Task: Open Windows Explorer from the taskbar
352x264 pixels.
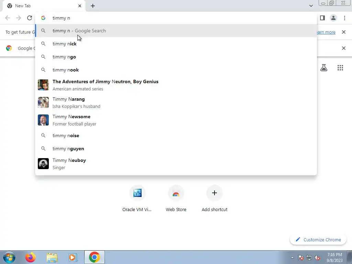Action: (x=52, y=257)
